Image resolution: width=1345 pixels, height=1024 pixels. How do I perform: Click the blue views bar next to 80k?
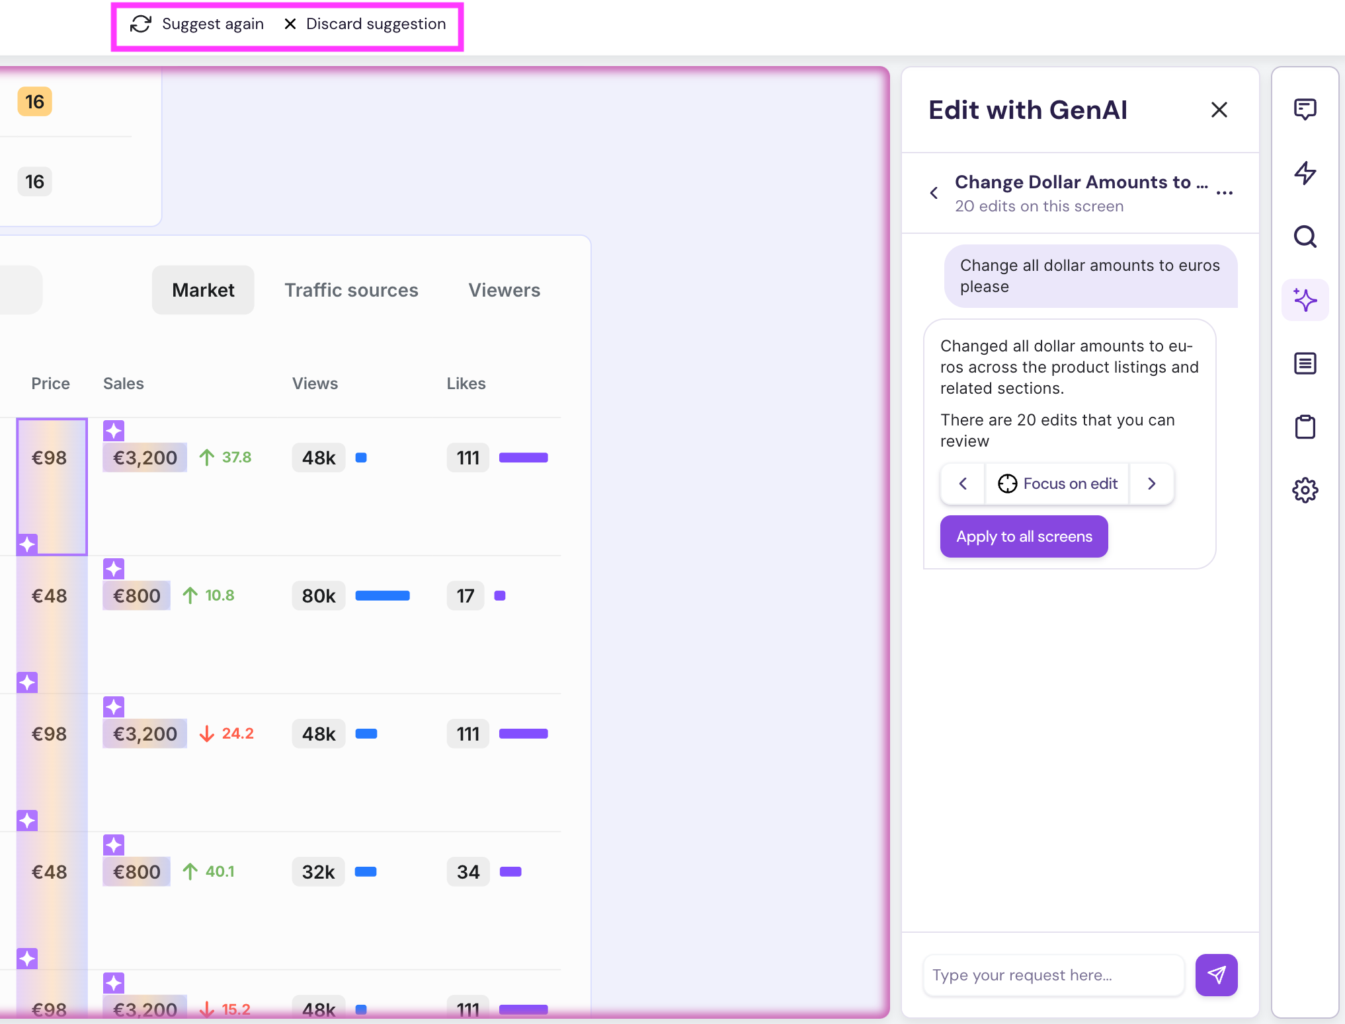coord(382,595)
